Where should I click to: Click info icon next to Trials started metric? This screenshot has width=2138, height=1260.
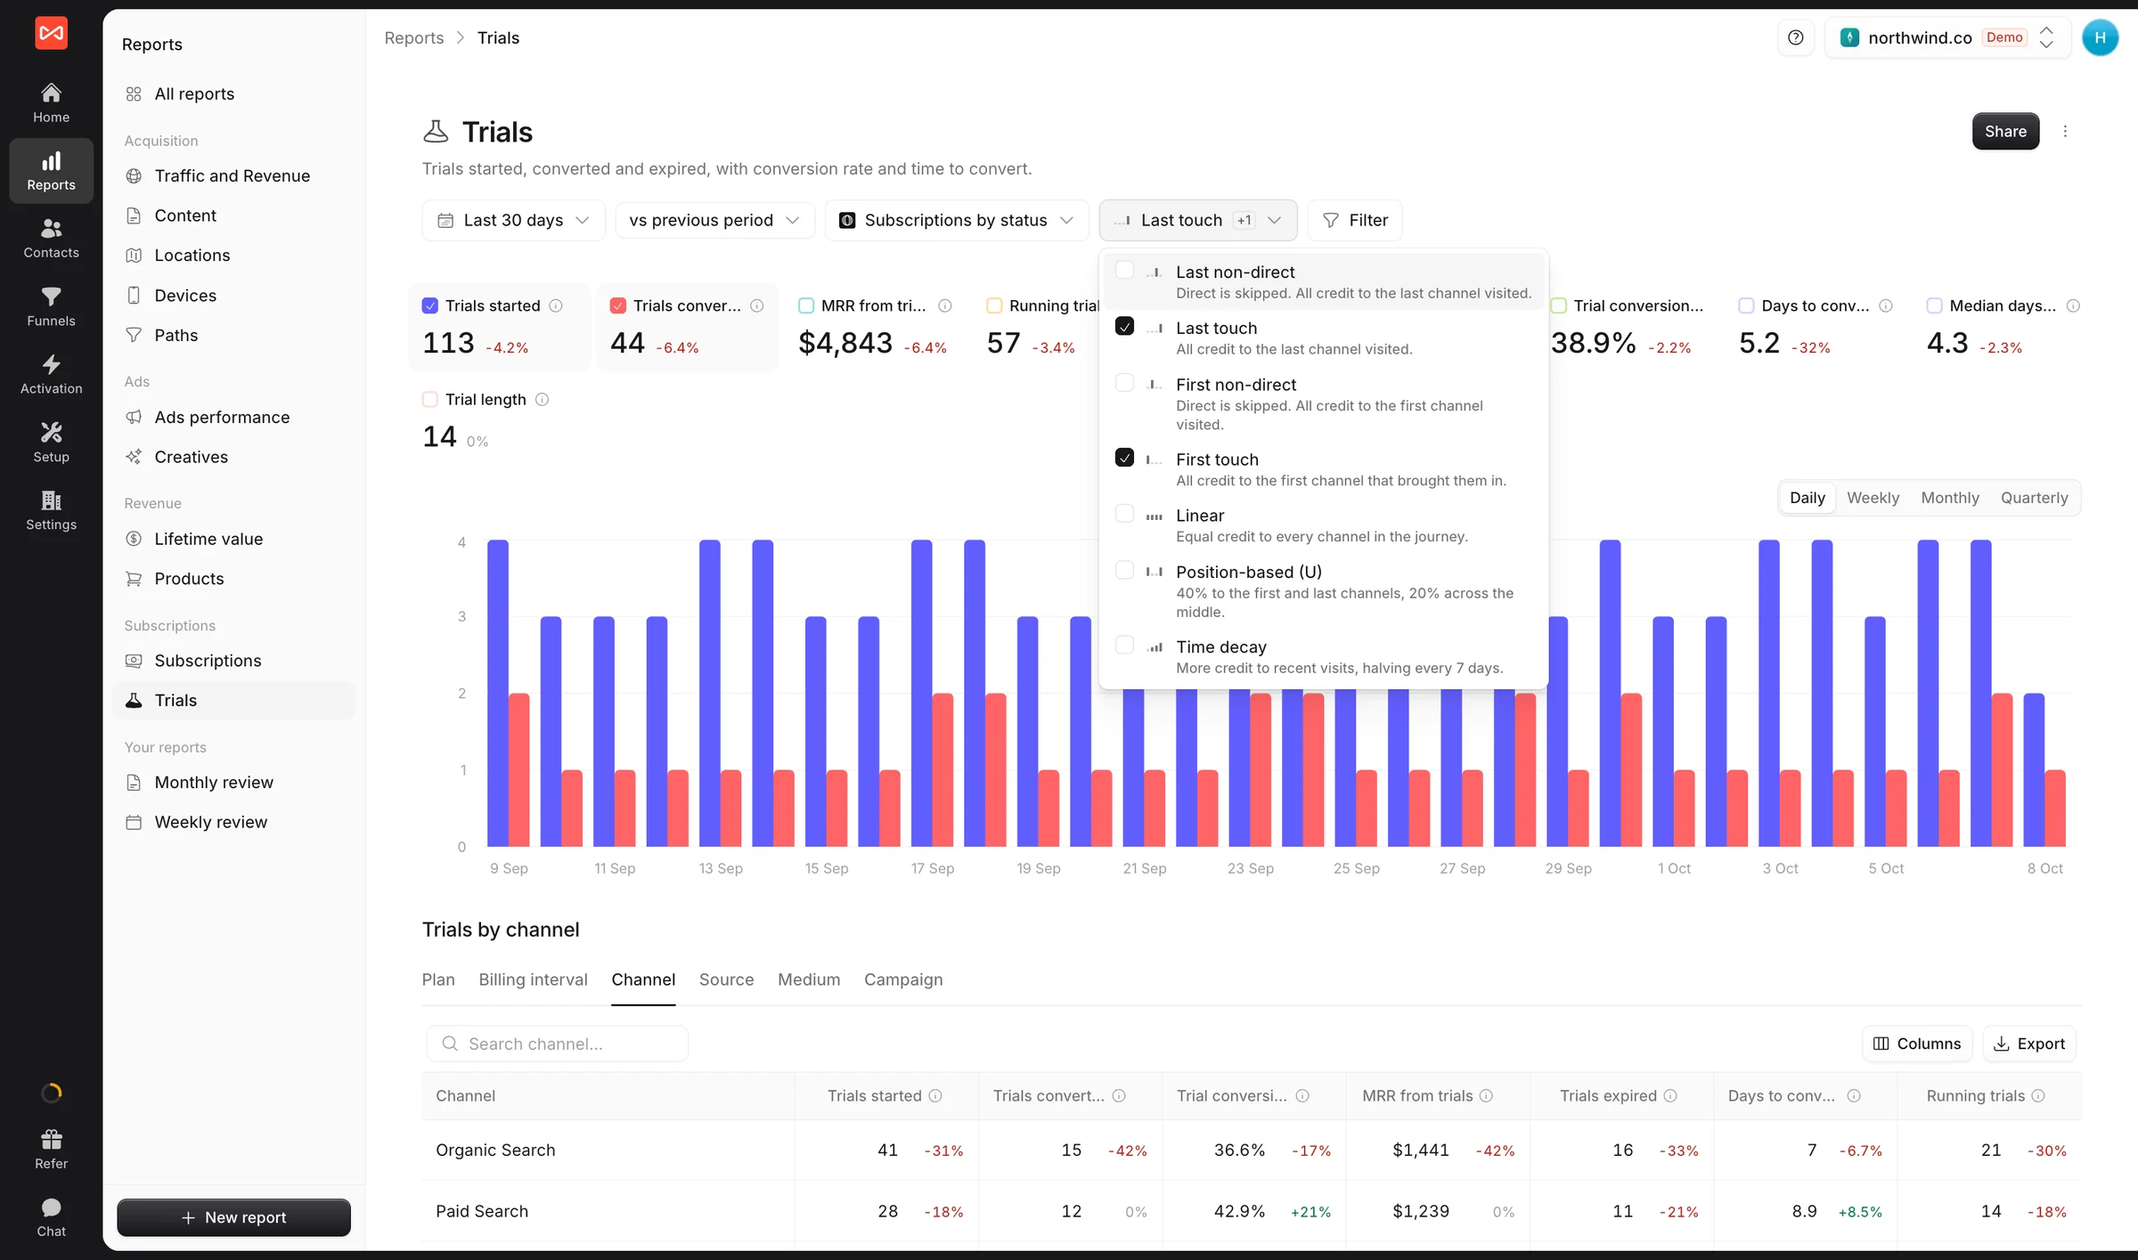click(x=556, y=305)
